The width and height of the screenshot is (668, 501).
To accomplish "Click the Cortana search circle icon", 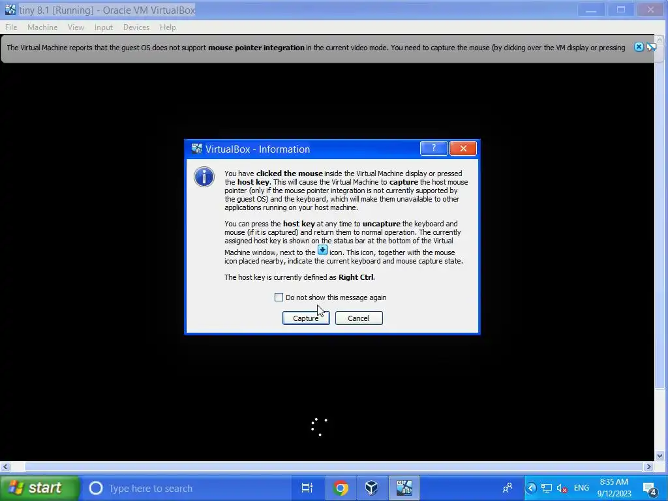I will pyautogui.click(x=96, y=488).
